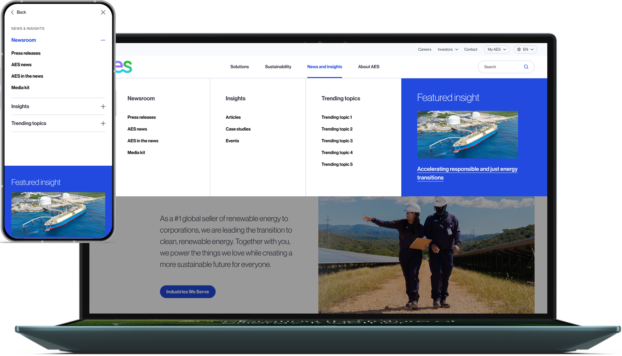The width and height of the screenshot is (622, 356).
Task: Click the Search input field
Action: [x=506, y=67]
